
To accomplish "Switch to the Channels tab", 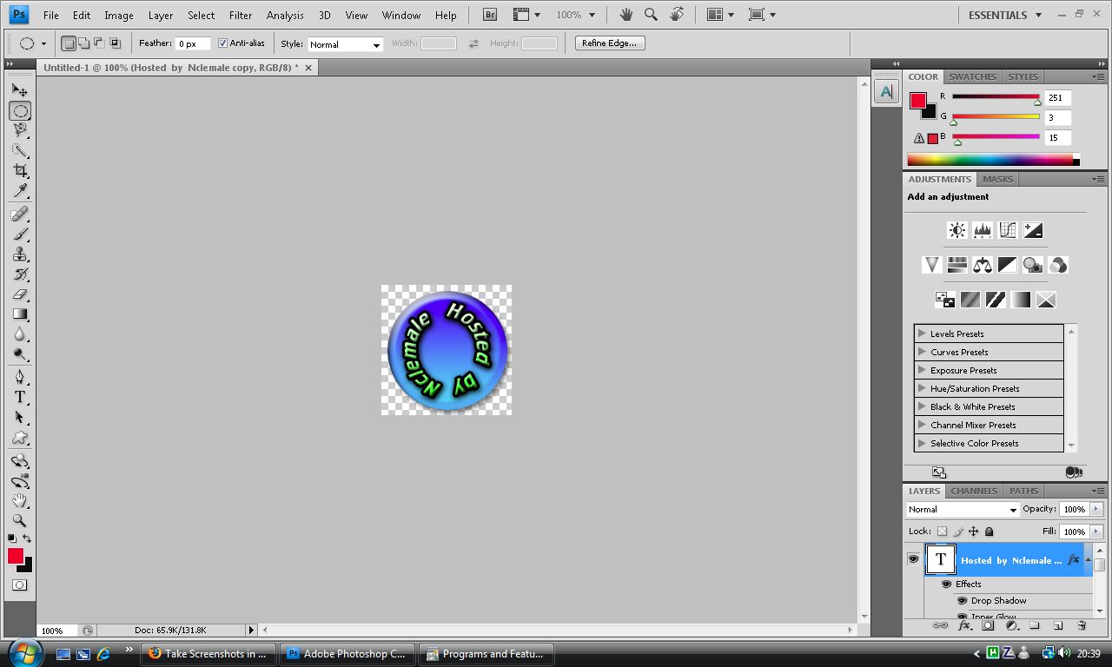I will point(974,491).
